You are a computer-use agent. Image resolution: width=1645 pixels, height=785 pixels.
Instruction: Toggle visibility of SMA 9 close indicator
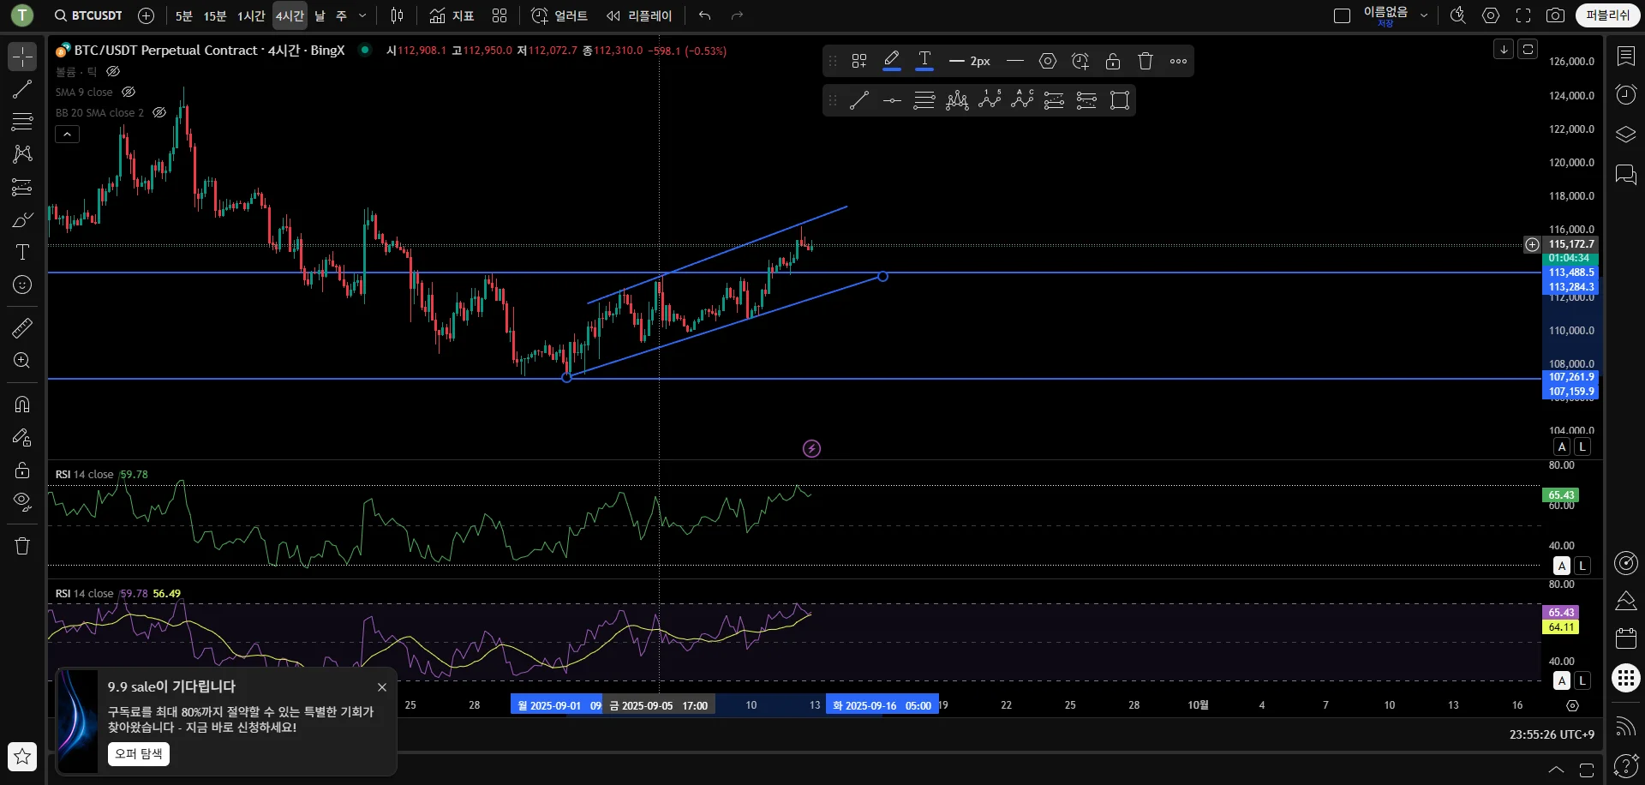pyautogui.click(x=129, y=92)
